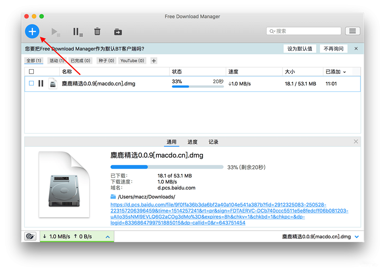Add a new filter tag with plus
This screenshot has width=385, height=272.
154,61
